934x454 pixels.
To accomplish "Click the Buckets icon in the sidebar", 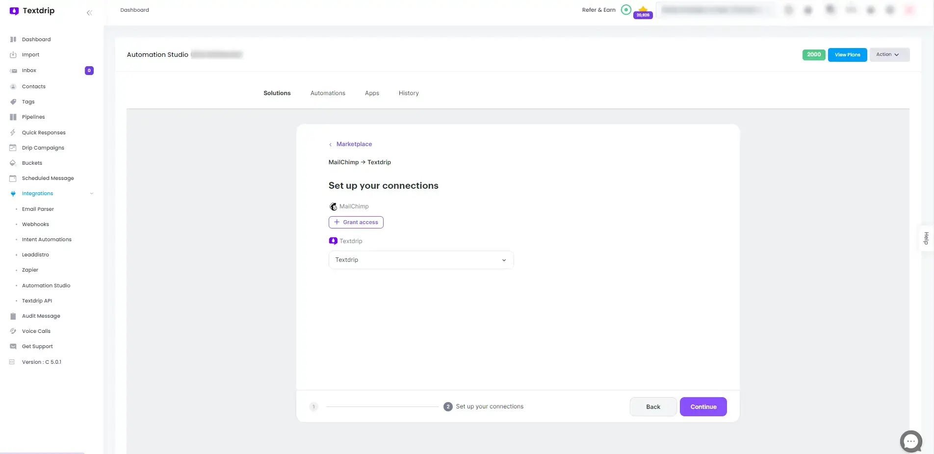I will [x=13, y=163].
